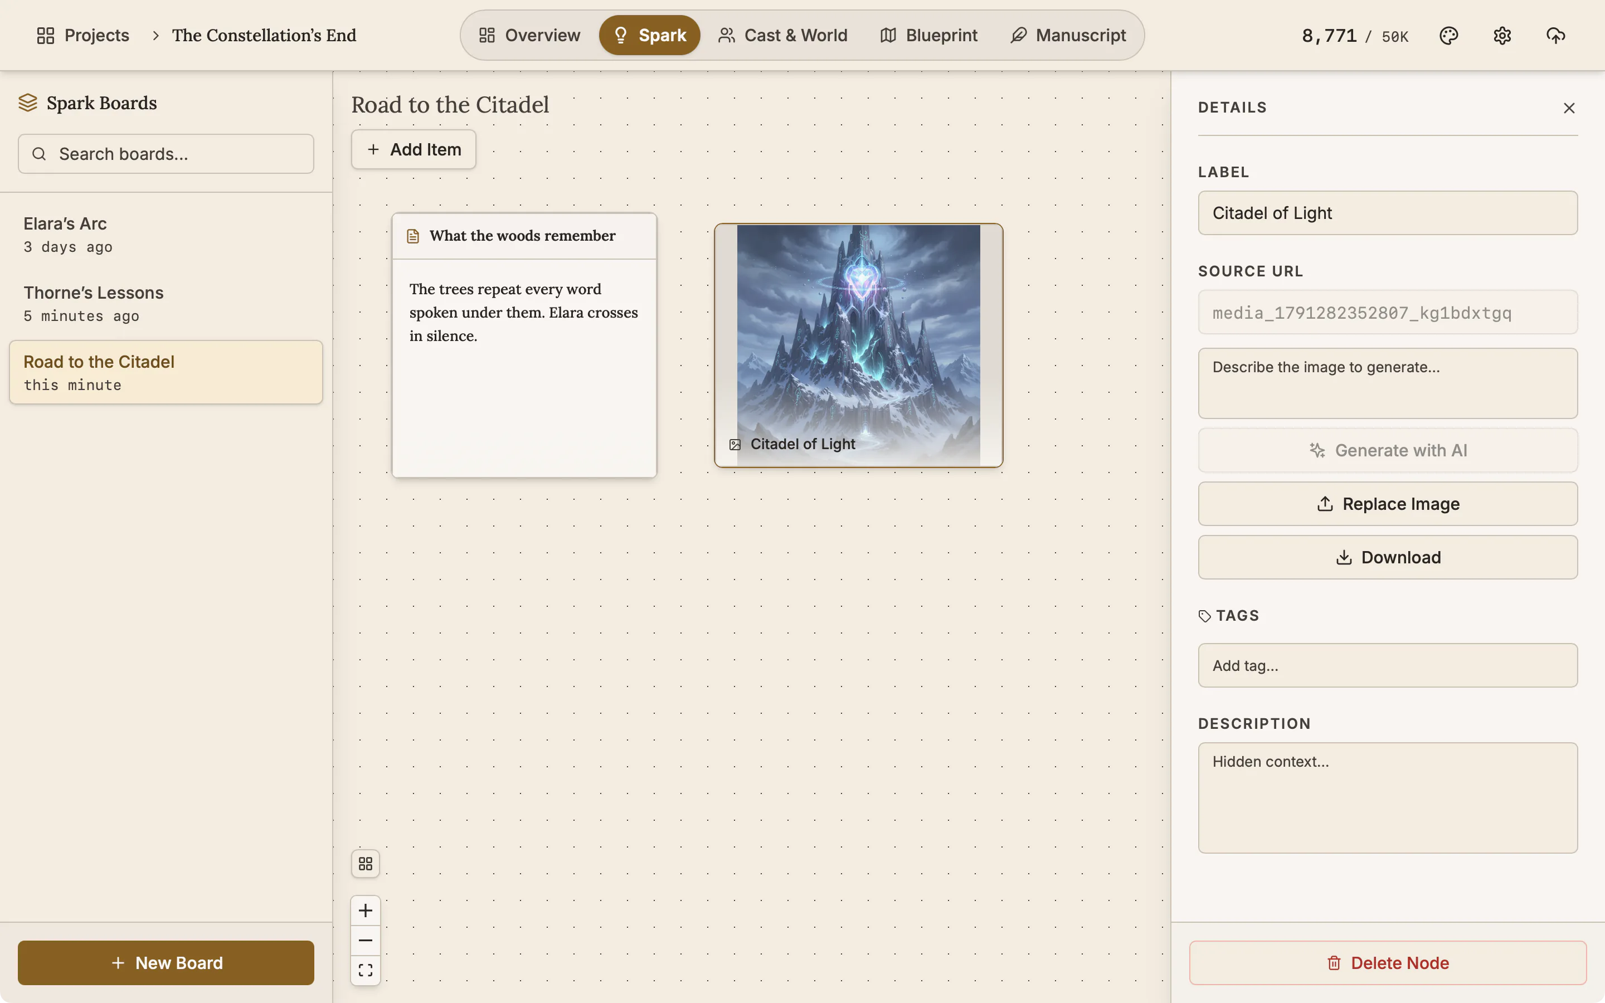The width and height of the screenshot is (1605, 1003).
Task: Zoom out on the canvas
Action: click(x=366, y=940)
